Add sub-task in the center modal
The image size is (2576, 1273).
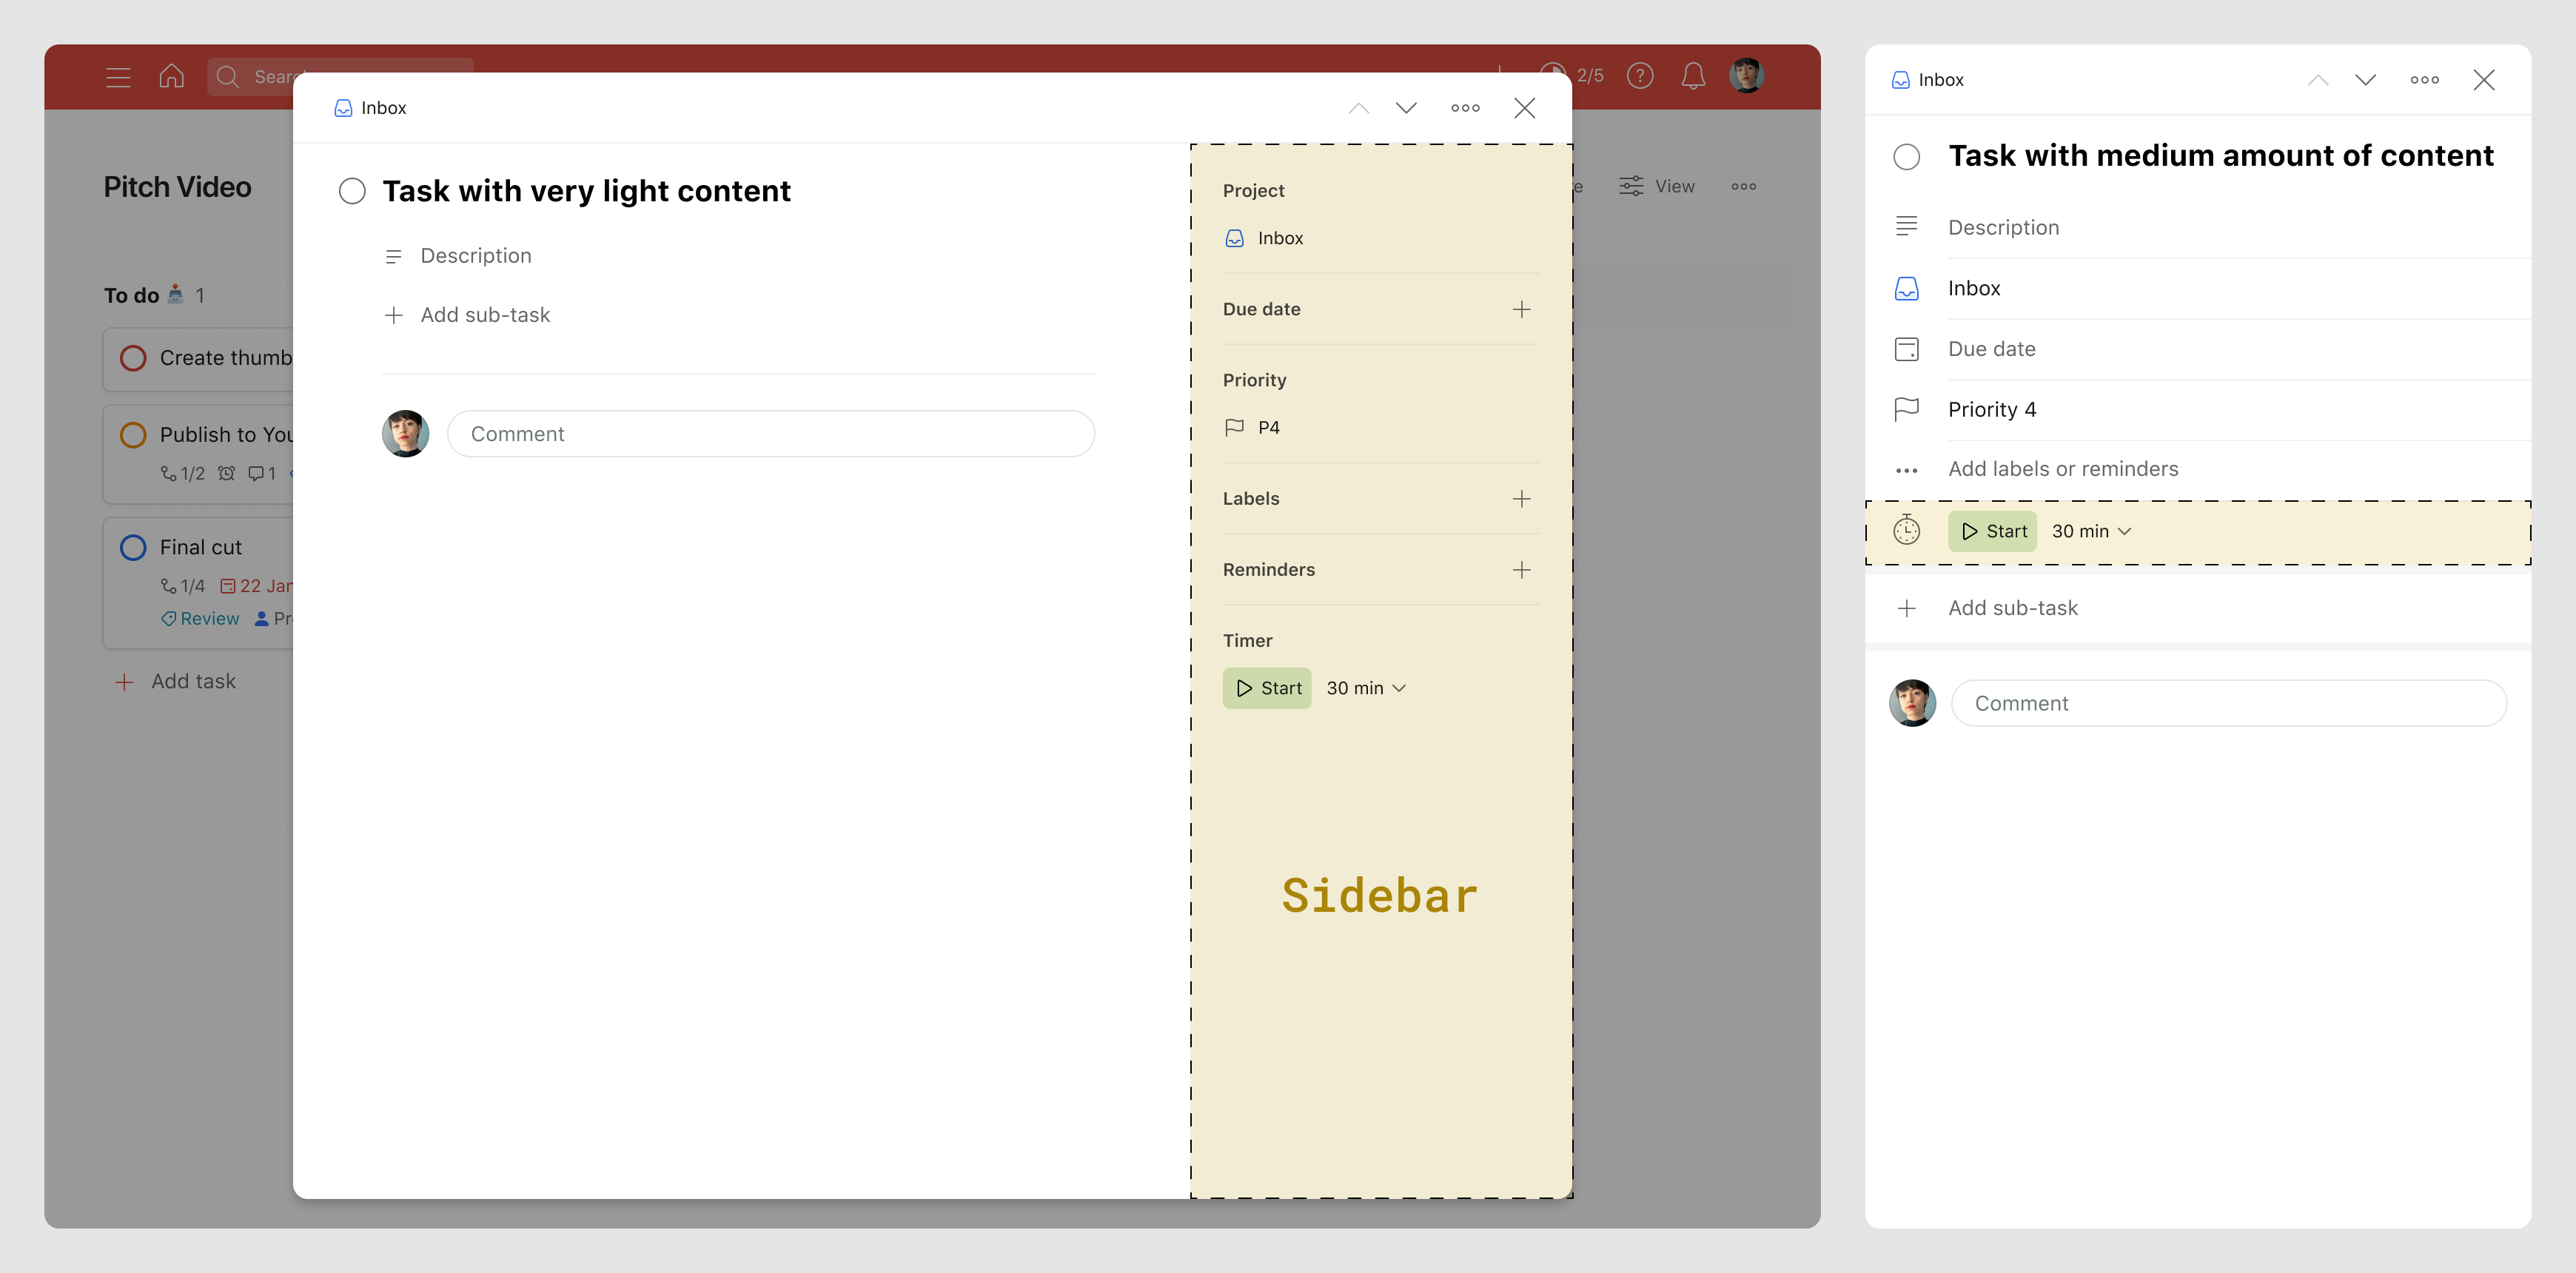tap(467, 315)
